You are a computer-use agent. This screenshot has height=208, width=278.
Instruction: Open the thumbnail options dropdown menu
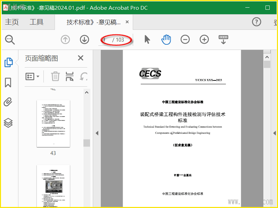pos(32,76)
